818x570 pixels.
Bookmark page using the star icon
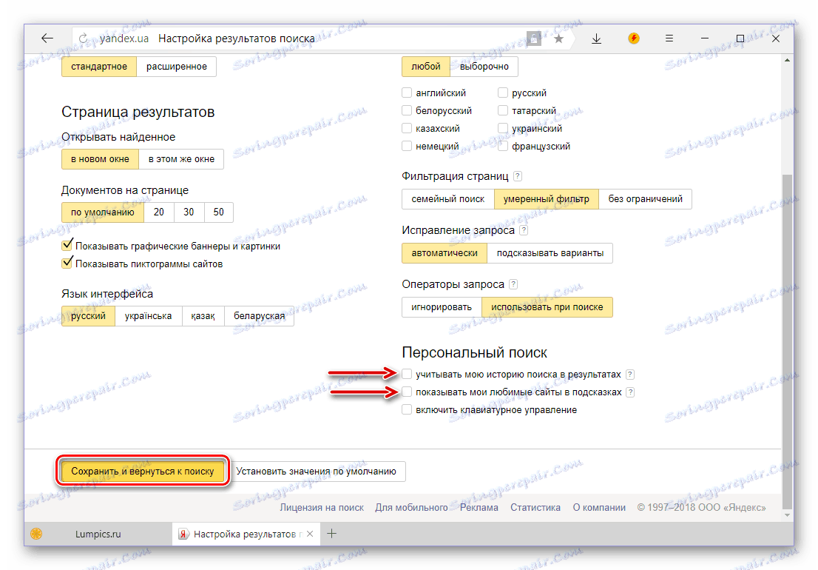(558, 38)
